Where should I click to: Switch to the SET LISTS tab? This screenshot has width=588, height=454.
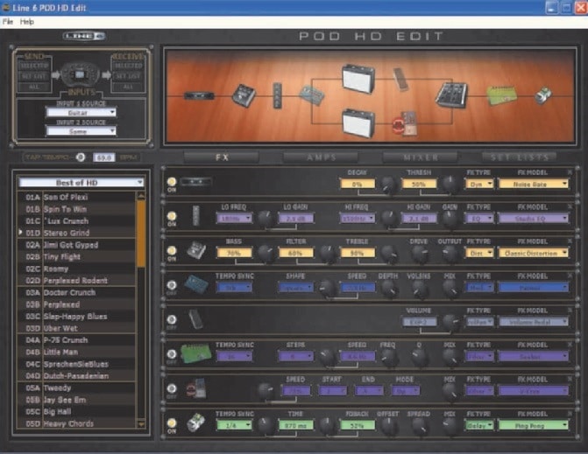point(520,157)
